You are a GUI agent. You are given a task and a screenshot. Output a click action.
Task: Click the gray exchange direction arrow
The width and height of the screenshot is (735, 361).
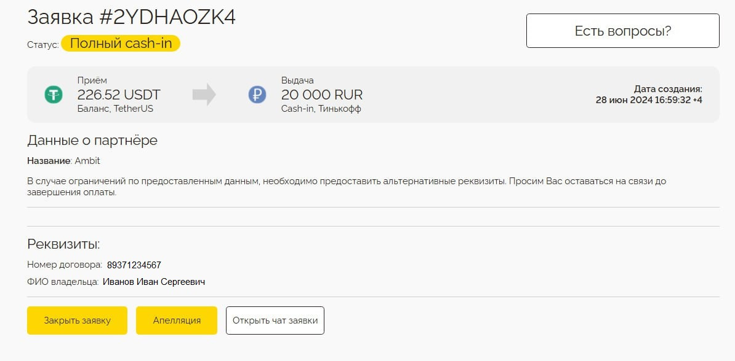click(204, 95)
